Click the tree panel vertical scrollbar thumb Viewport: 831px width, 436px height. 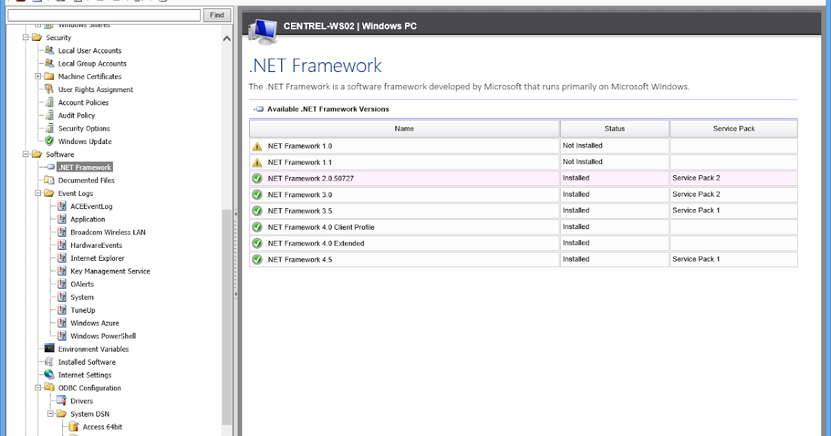[227, 316]
